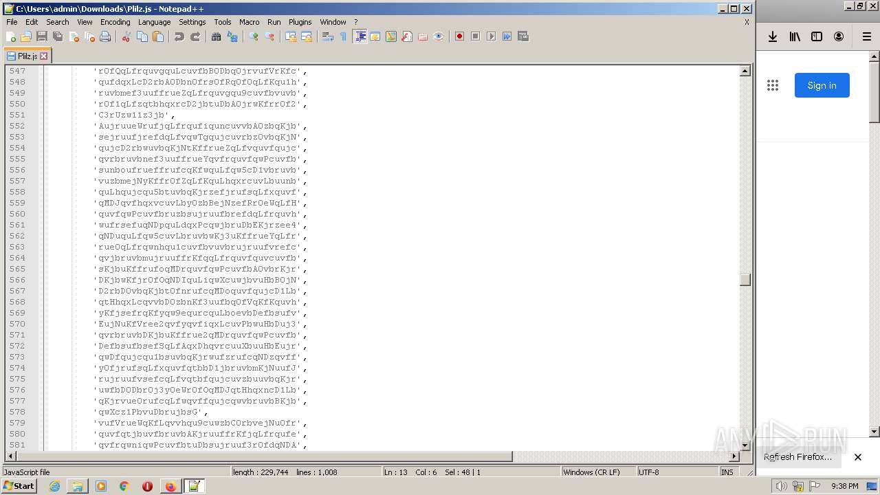This screenshot has height=495, width=880.
Task: Click the Zoom In toolbar icon
Action: pyautogui.click(x=254, y=36)
